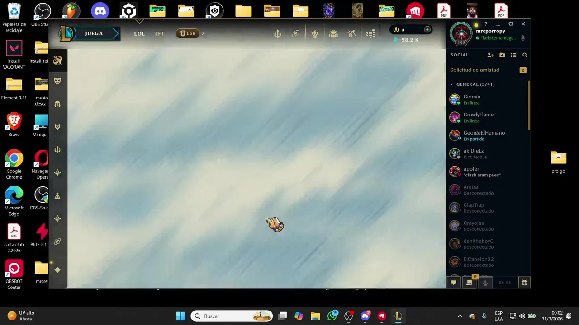The width and height of the screenshot is (579, 325).
Task: Open the Loot laurel icon
Action: coord(315,34)
